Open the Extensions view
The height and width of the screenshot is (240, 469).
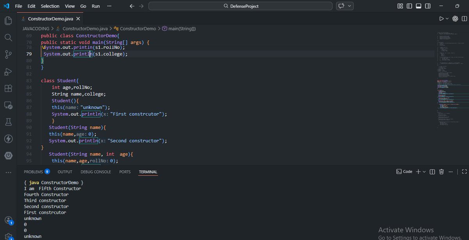(8, 88)
